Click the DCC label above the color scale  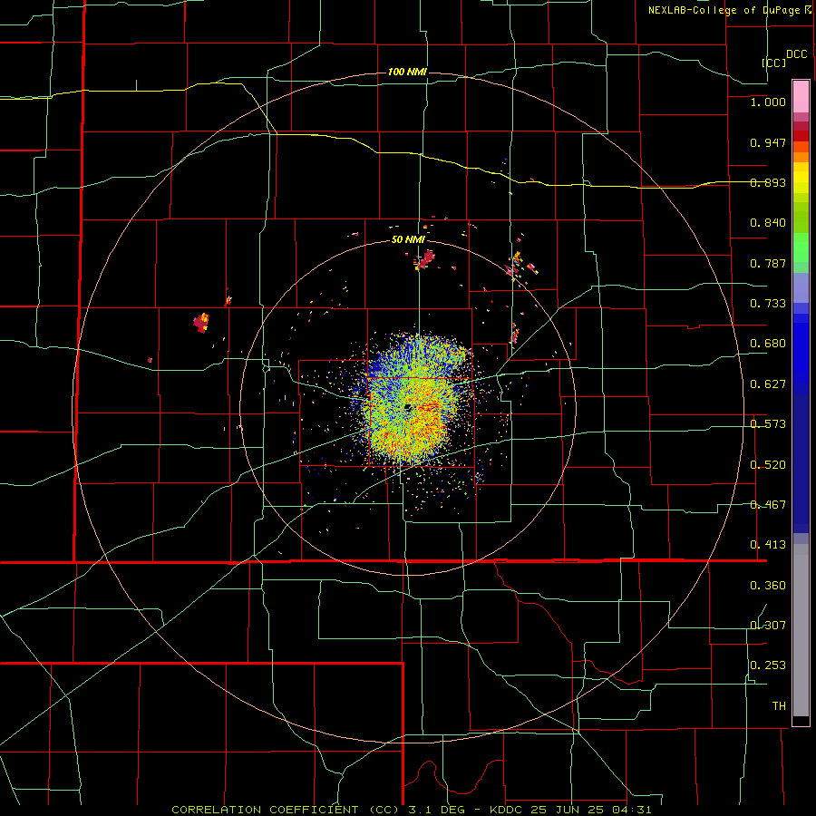(x=796, y=54)
